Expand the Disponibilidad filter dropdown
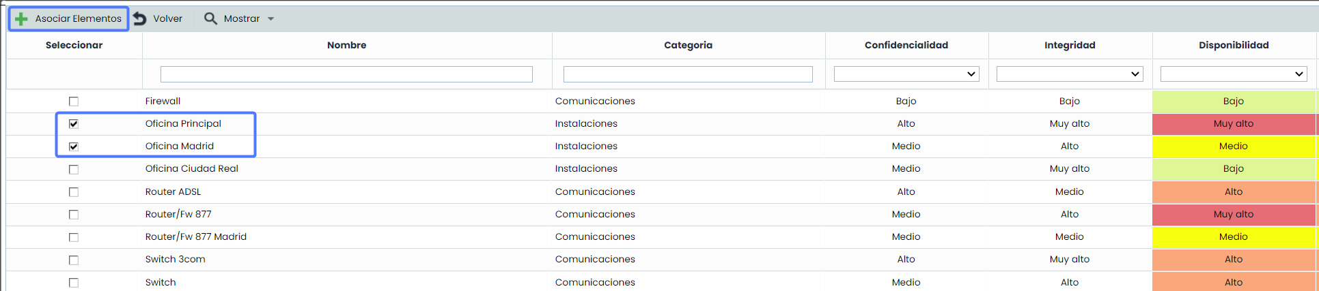The width and height of the screenshot is (1319, 291). (x=1233, y=74)
